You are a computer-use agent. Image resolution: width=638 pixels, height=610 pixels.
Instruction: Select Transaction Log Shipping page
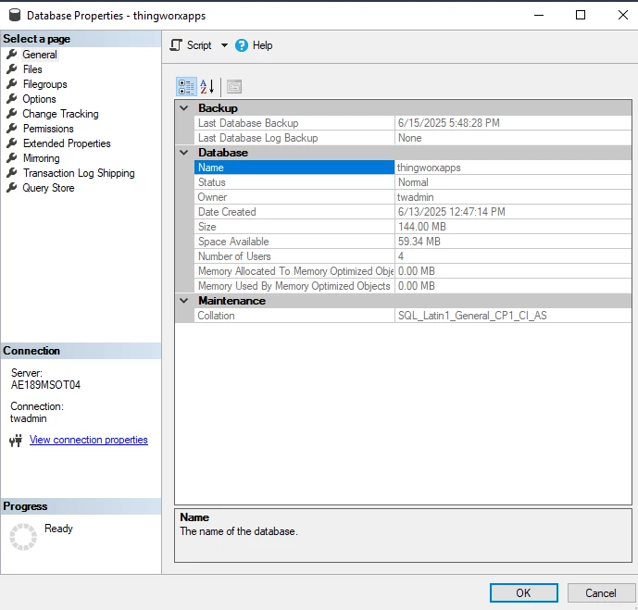[79, 173]
